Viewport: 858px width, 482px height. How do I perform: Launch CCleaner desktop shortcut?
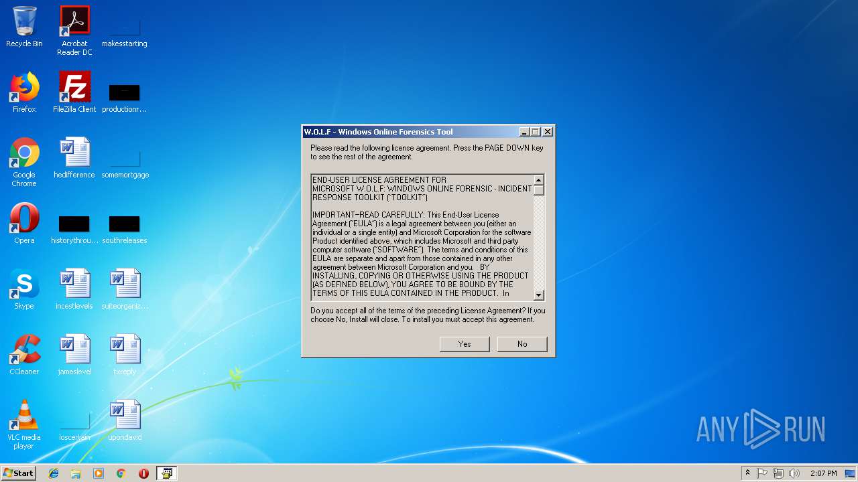24,355
